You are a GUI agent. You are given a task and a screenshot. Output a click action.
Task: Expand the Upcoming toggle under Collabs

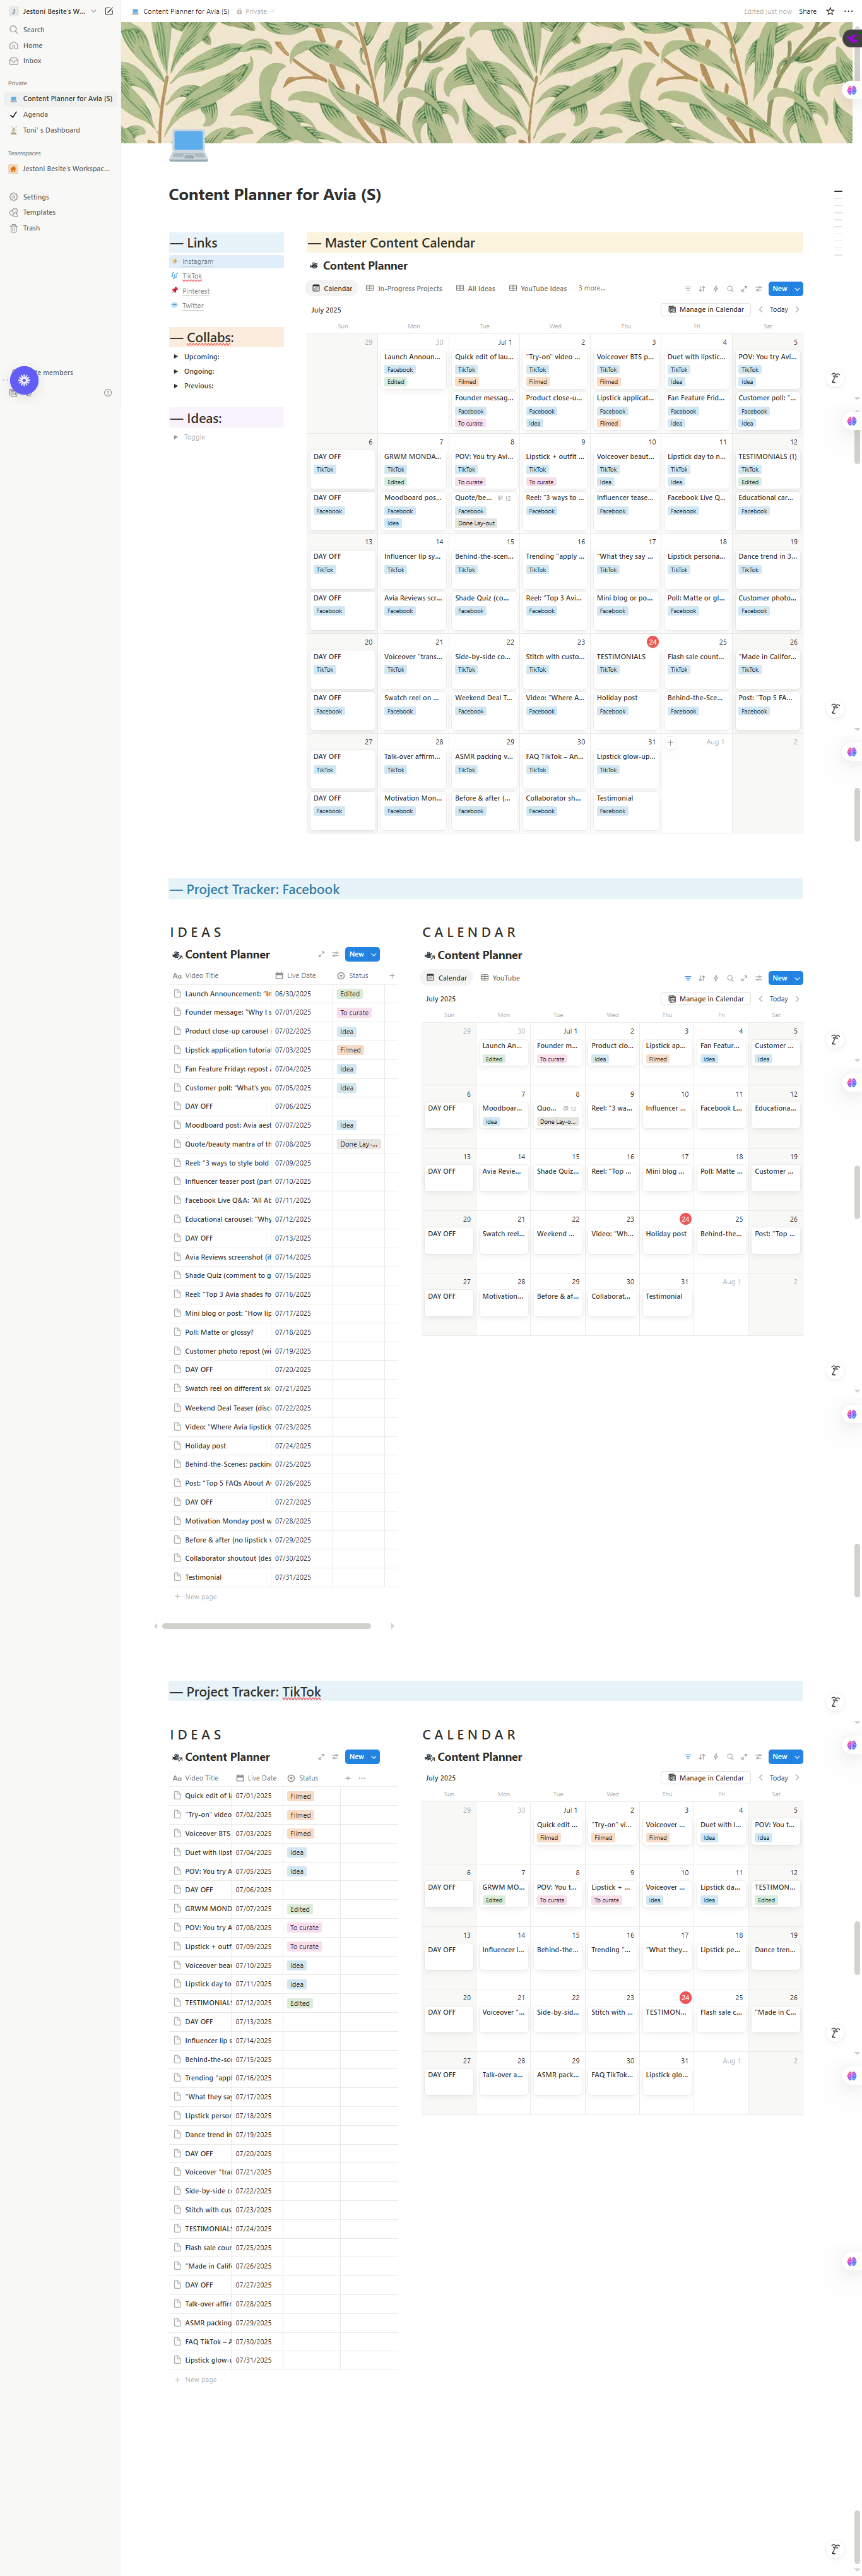(x=176, y=357)
